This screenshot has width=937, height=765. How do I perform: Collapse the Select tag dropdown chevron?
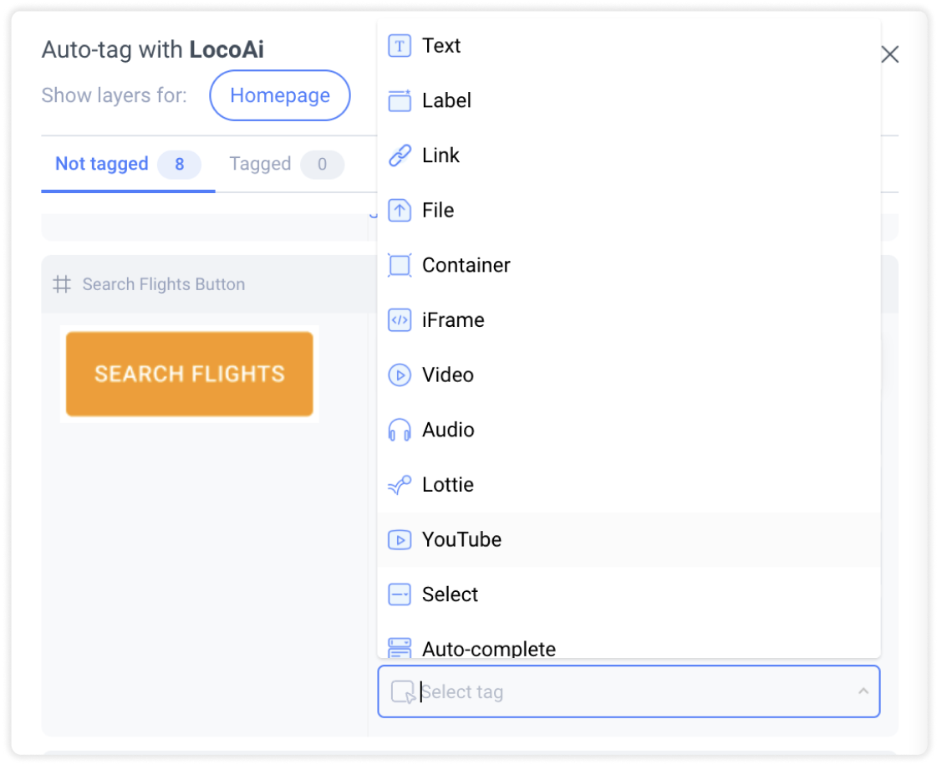pos(863,691)
